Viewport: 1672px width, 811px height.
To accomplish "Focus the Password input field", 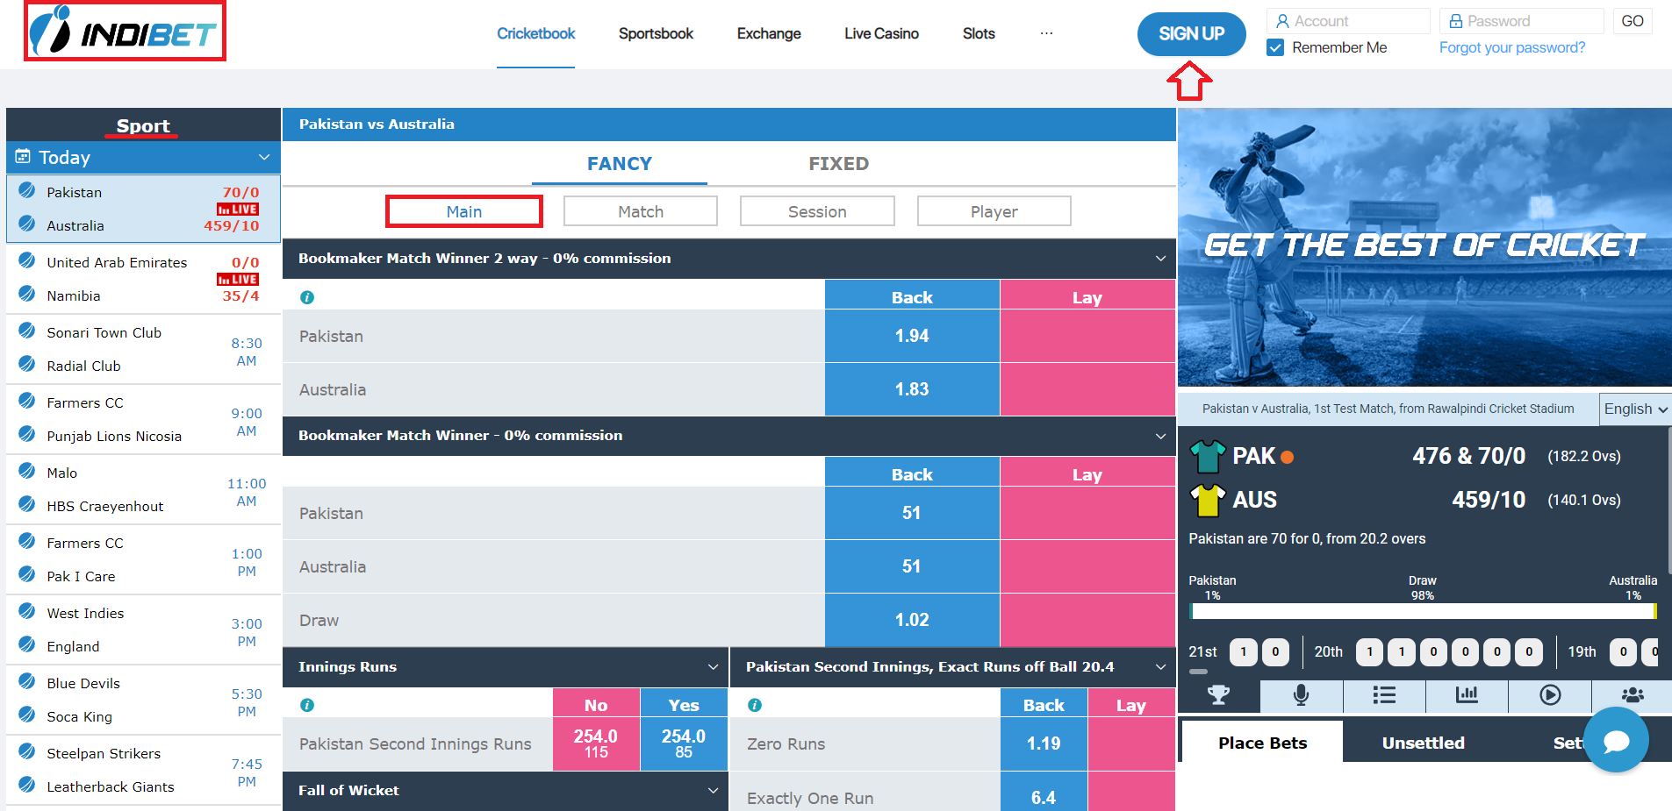I will coord(1522,21).
